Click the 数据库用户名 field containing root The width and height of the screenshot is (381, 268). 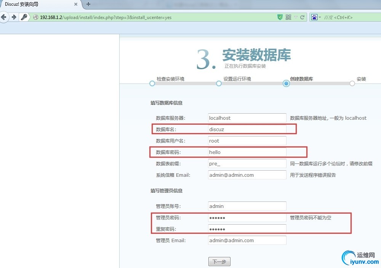247,141
